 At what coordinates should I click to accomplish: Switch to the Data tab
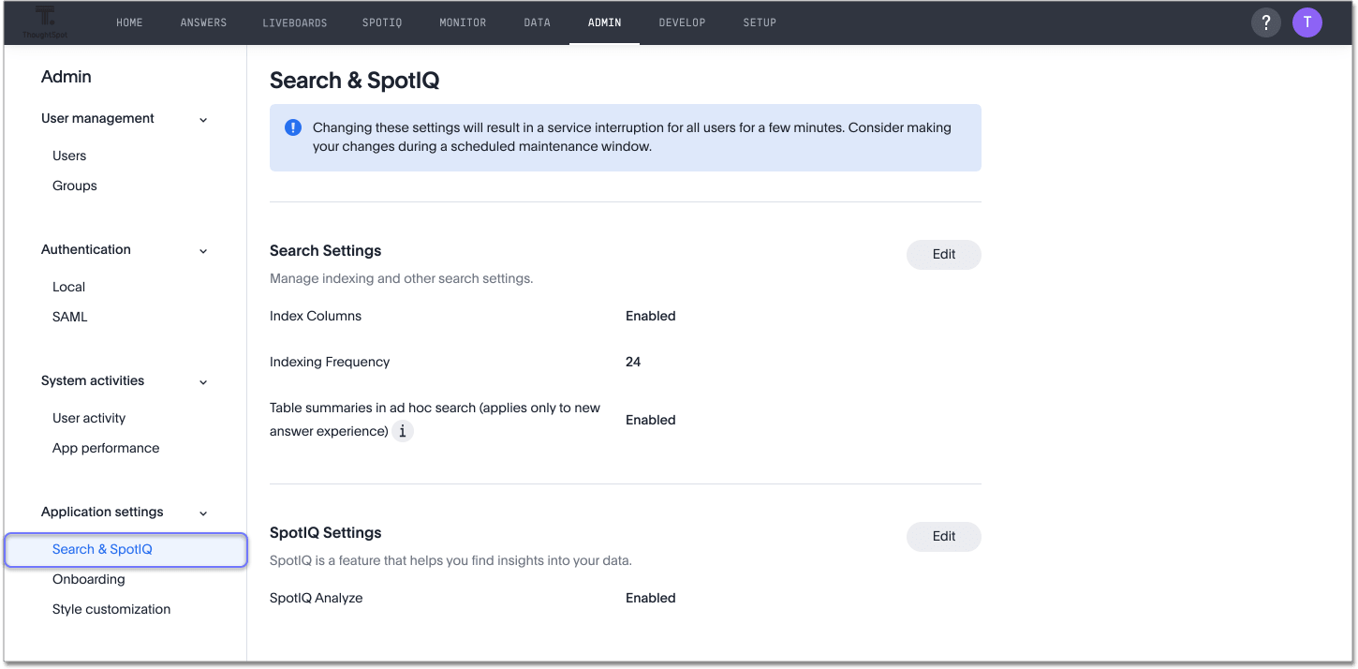537,22
